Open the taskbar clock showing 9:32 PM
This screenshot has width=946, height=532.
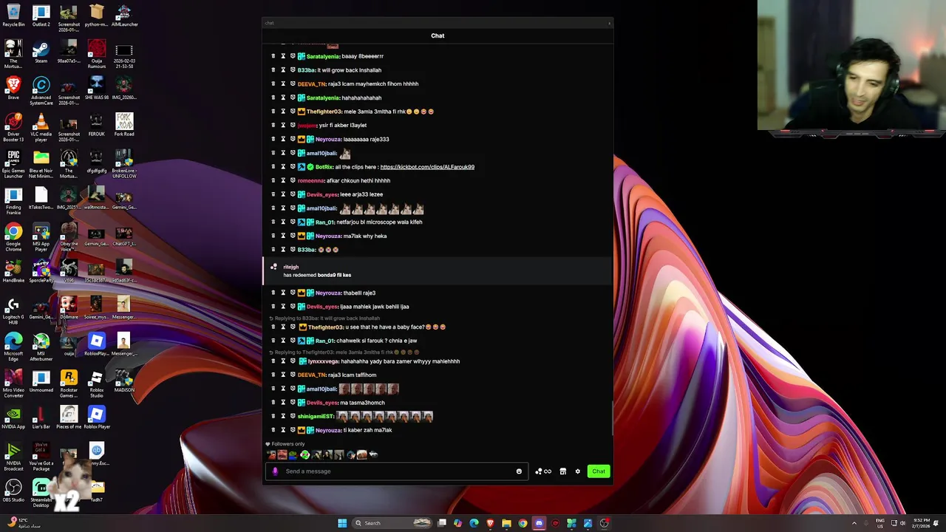coord(921,523)
